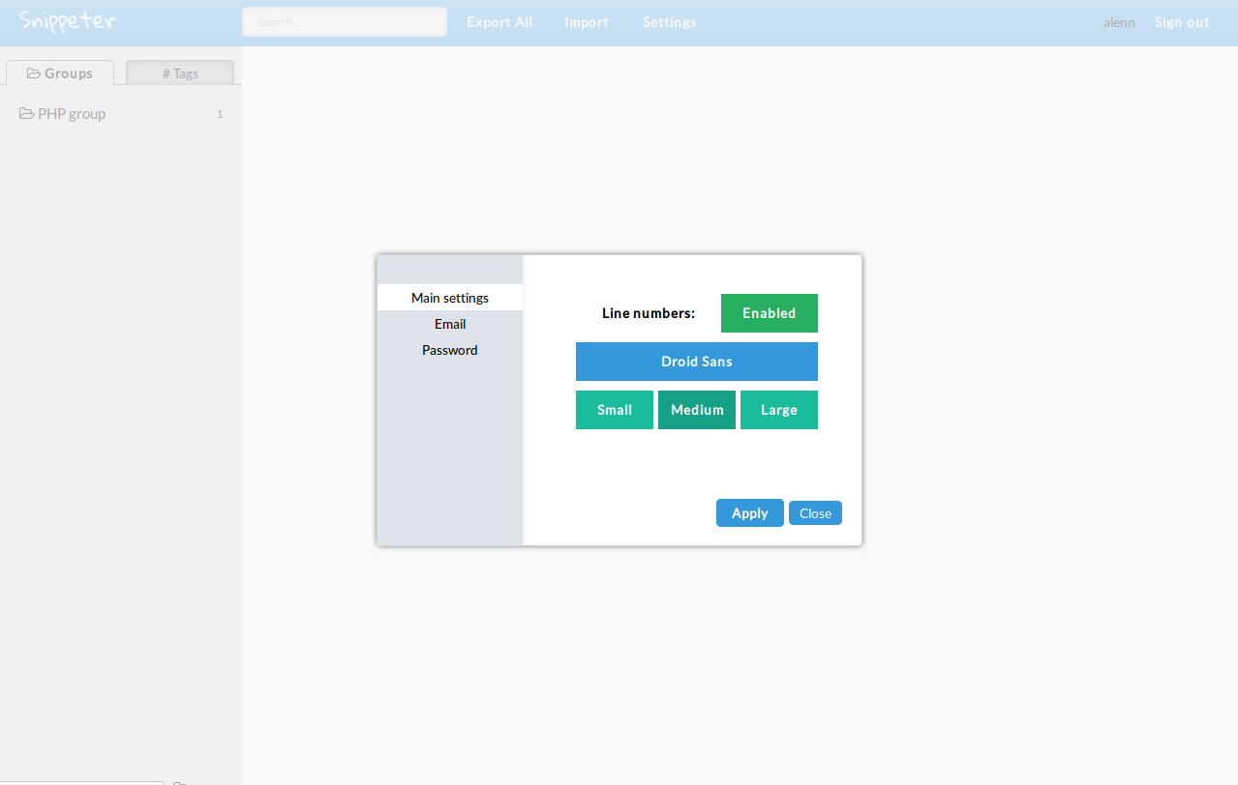Close the settings dialog

[815, 513]
